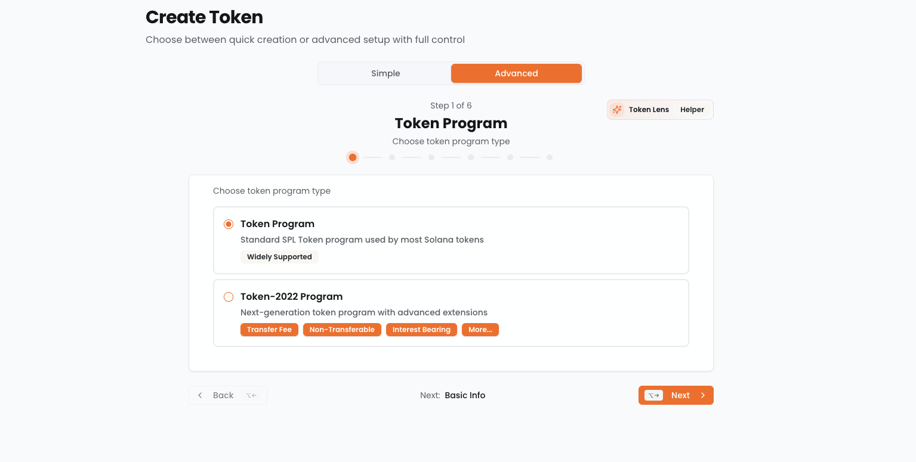This screenshot has height=462, width=916.
Task: Click the Token Lens label
Action: point(649,110)
